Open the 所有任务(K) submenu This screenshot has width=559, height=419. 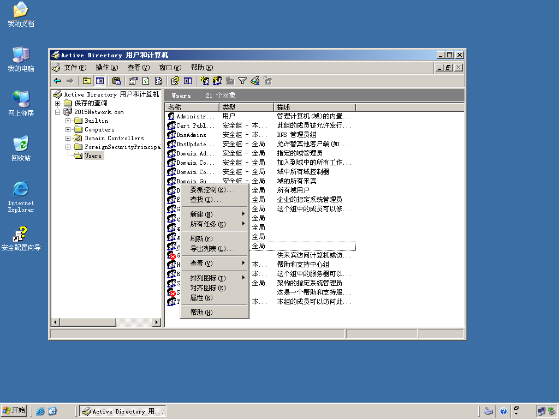214,224
